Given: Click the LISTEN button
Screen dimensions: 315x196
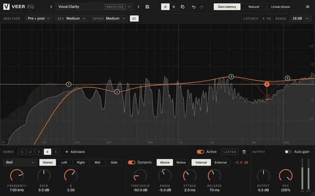Looking at the screenshot, I should click(x=230, y=152).
